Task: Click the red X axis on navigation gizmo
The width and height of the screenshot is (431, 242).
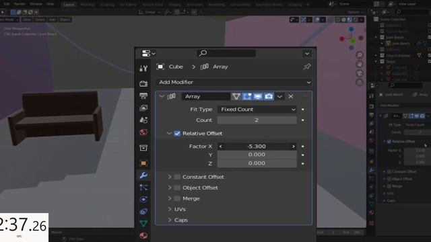Action: (x=342, y=39)
